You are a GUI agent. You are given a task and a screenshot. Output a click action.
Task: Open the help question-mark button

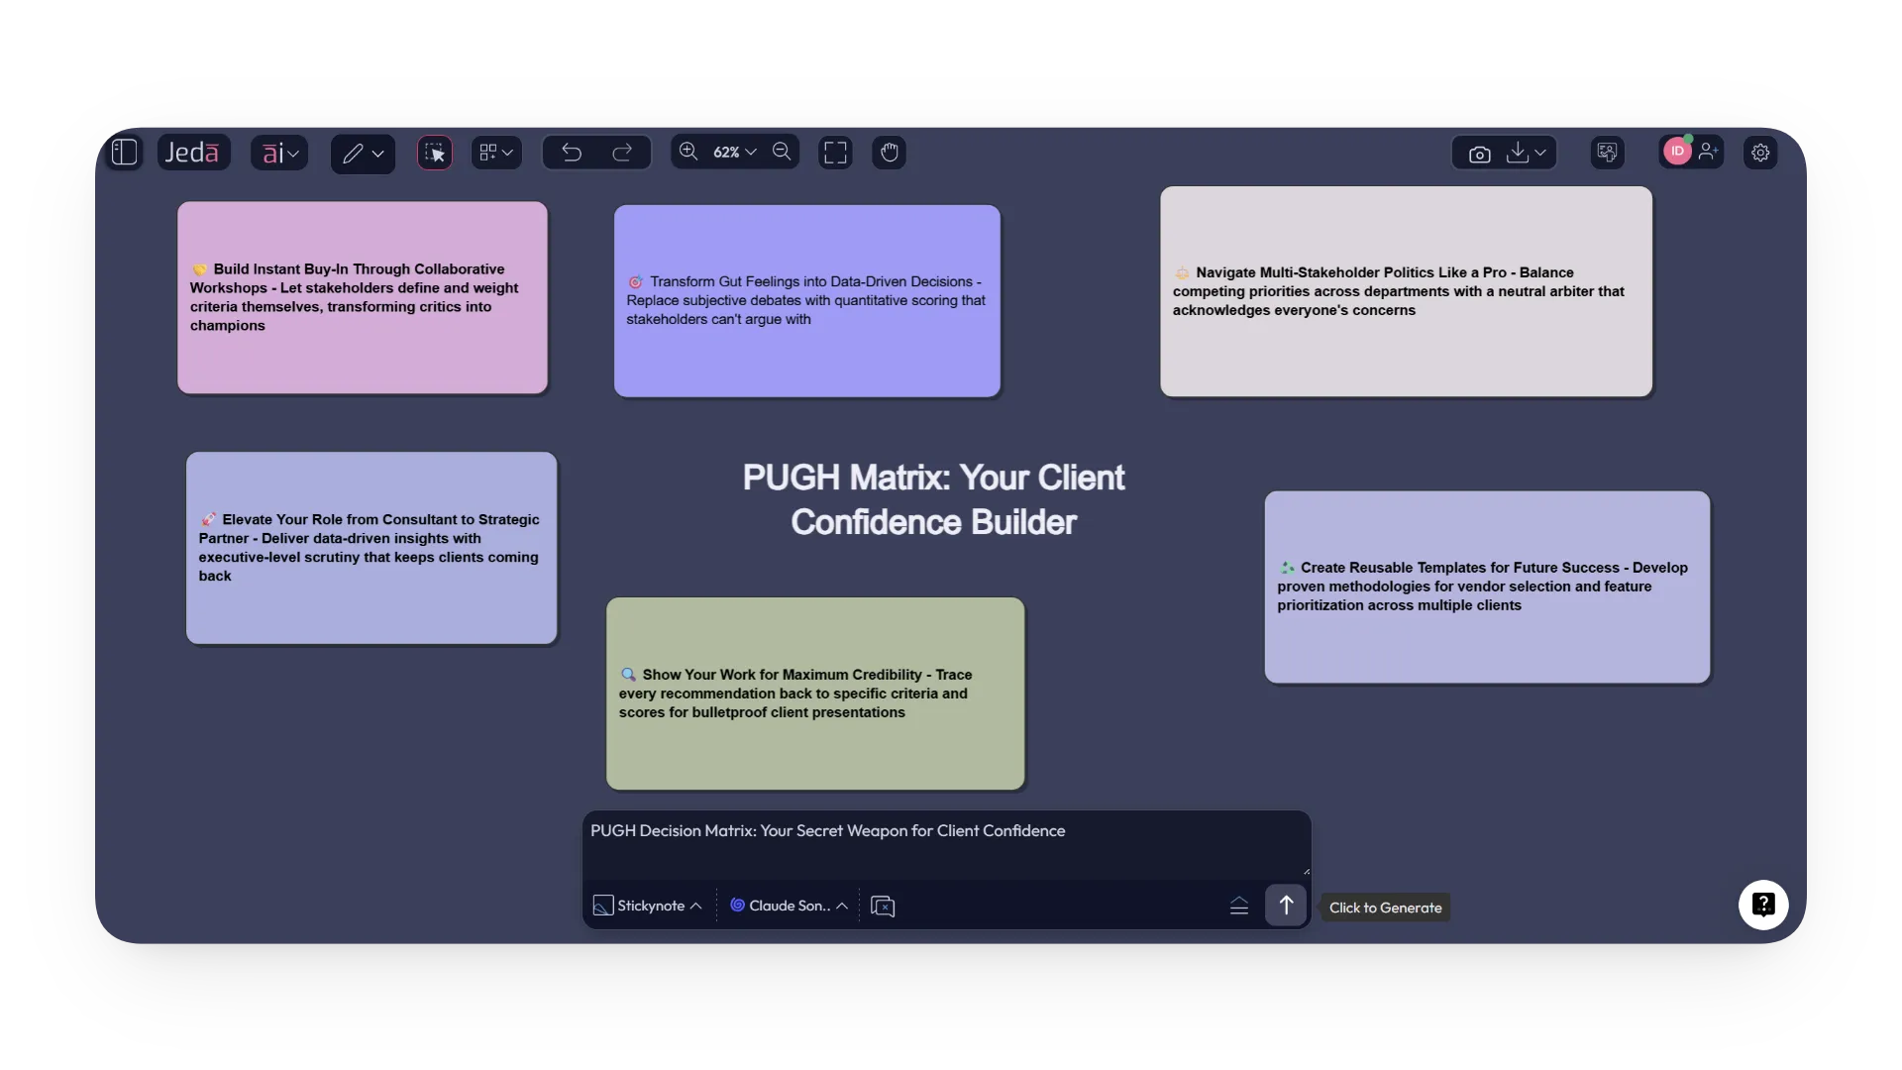(x=1763, y=905)
